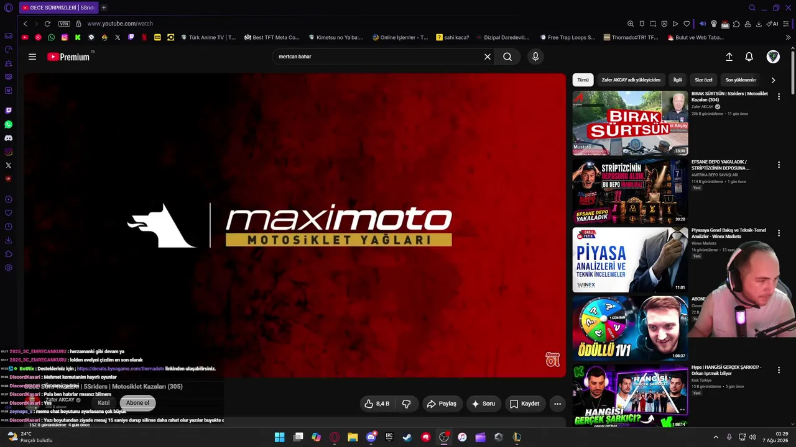Open the 'Piyasa Analizleri' video thumbnail
Image resolution: width=796 pixels, height=447 pixels.
[630, 260]
